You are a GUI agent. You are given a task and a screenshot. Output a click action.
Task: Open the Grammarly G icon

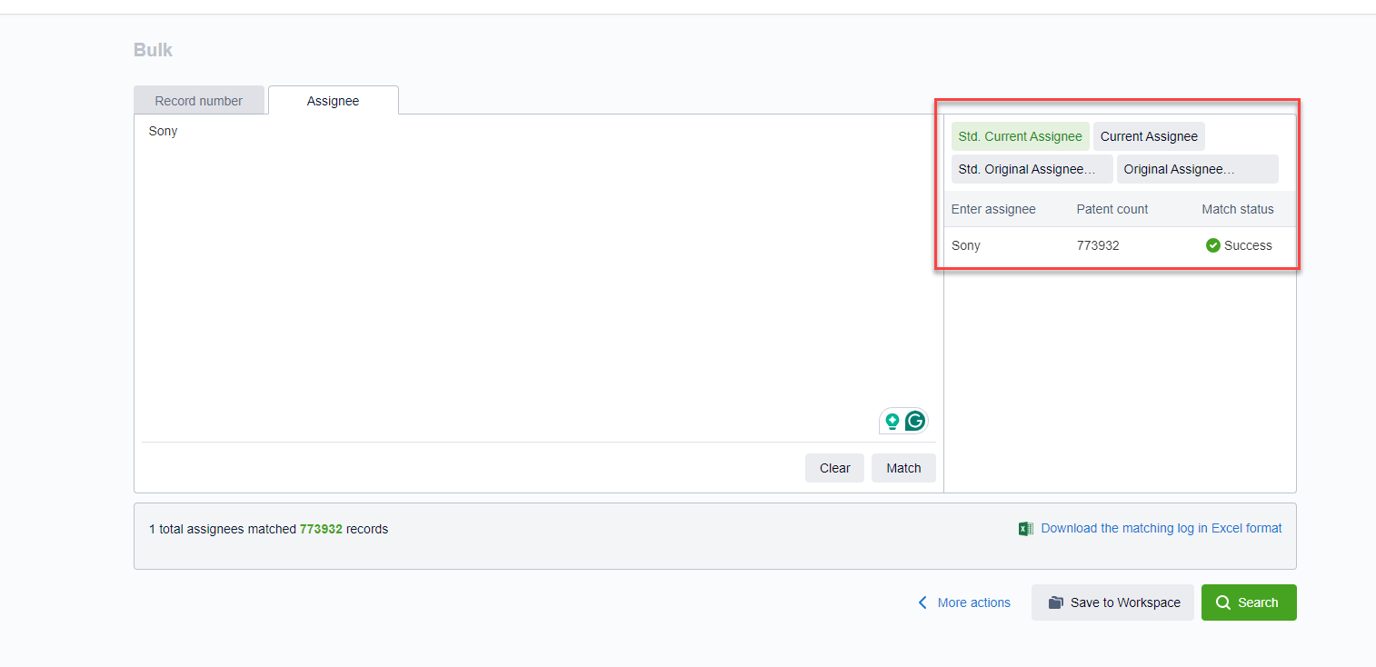click(914, 421)
